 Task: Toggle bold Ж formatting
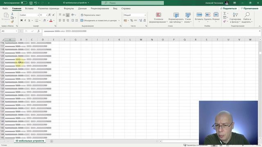click(21, 20)
